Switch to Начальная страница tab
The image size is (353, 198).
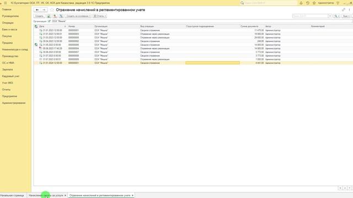click(x=12, y=196)
